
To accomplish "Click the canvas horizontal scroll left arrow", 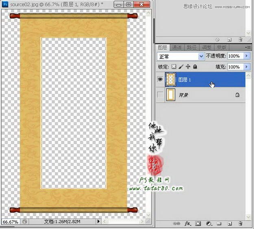I will [x=104, y=221].
